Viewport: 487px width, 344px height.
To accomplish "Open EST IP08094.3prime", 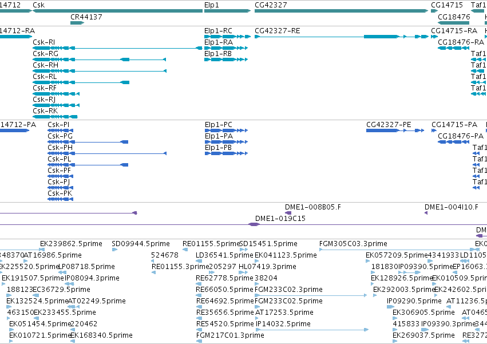I will pyautogui.click(x=92, y=278).
